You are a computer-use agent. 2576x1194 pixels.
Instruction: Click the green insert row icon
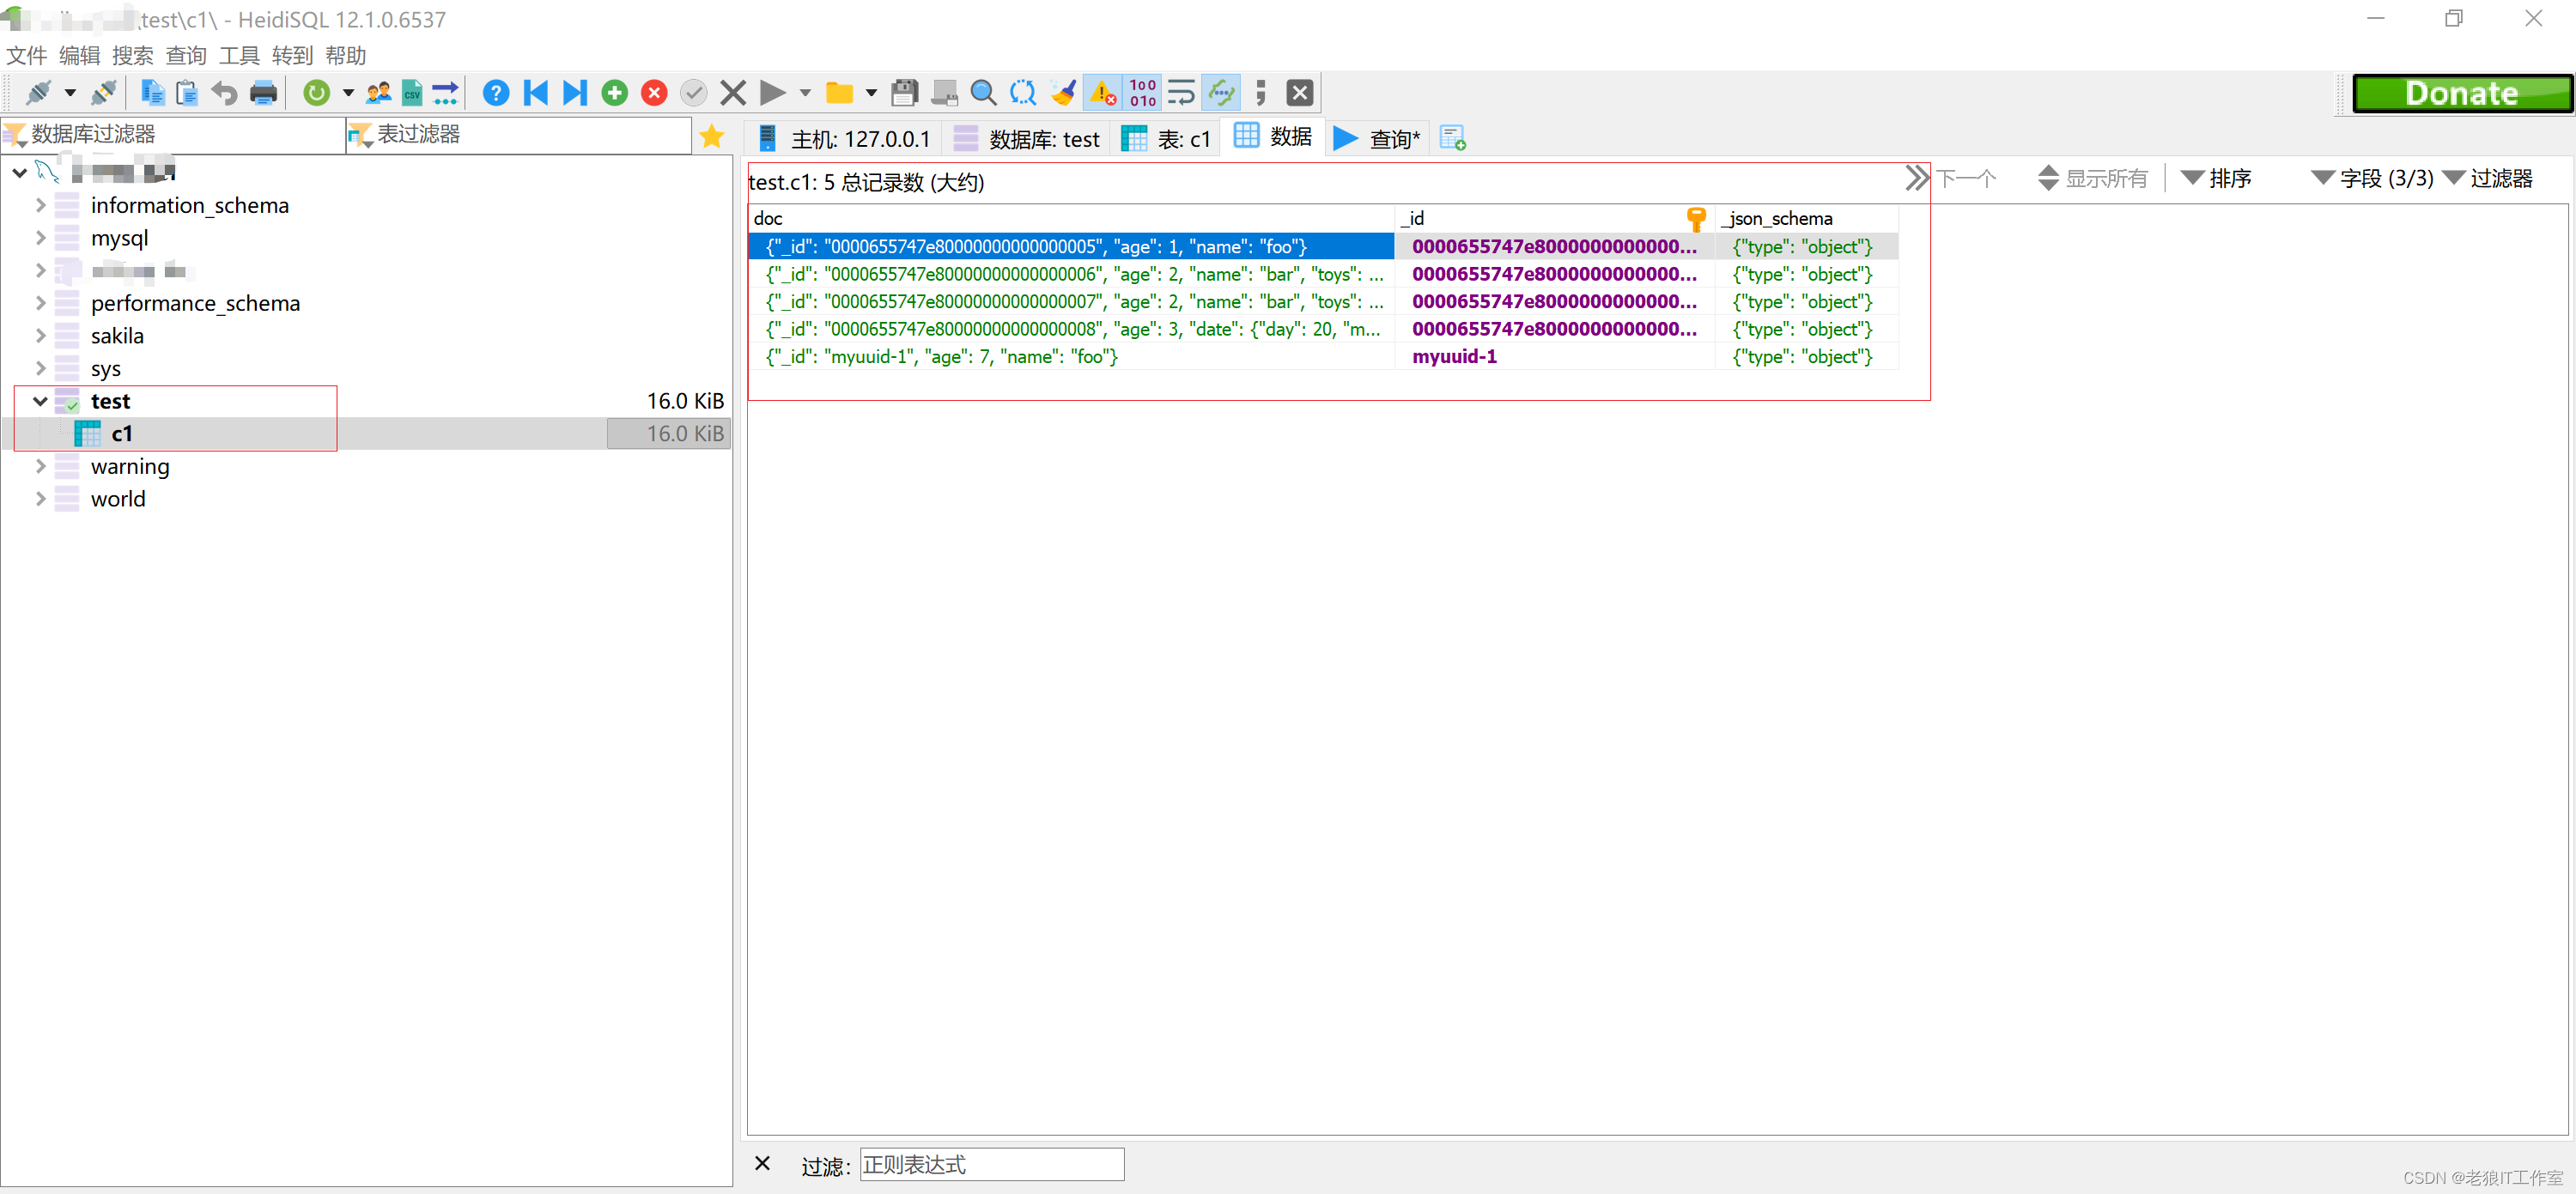[x=614, y=93]
